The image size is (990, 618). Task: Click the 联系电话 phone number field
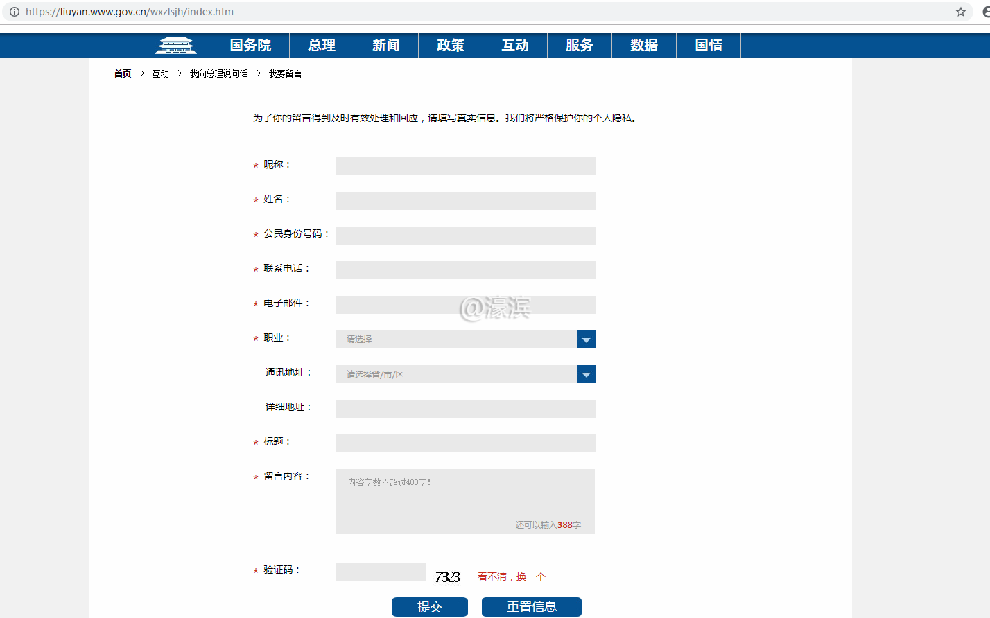pos(466,270)
